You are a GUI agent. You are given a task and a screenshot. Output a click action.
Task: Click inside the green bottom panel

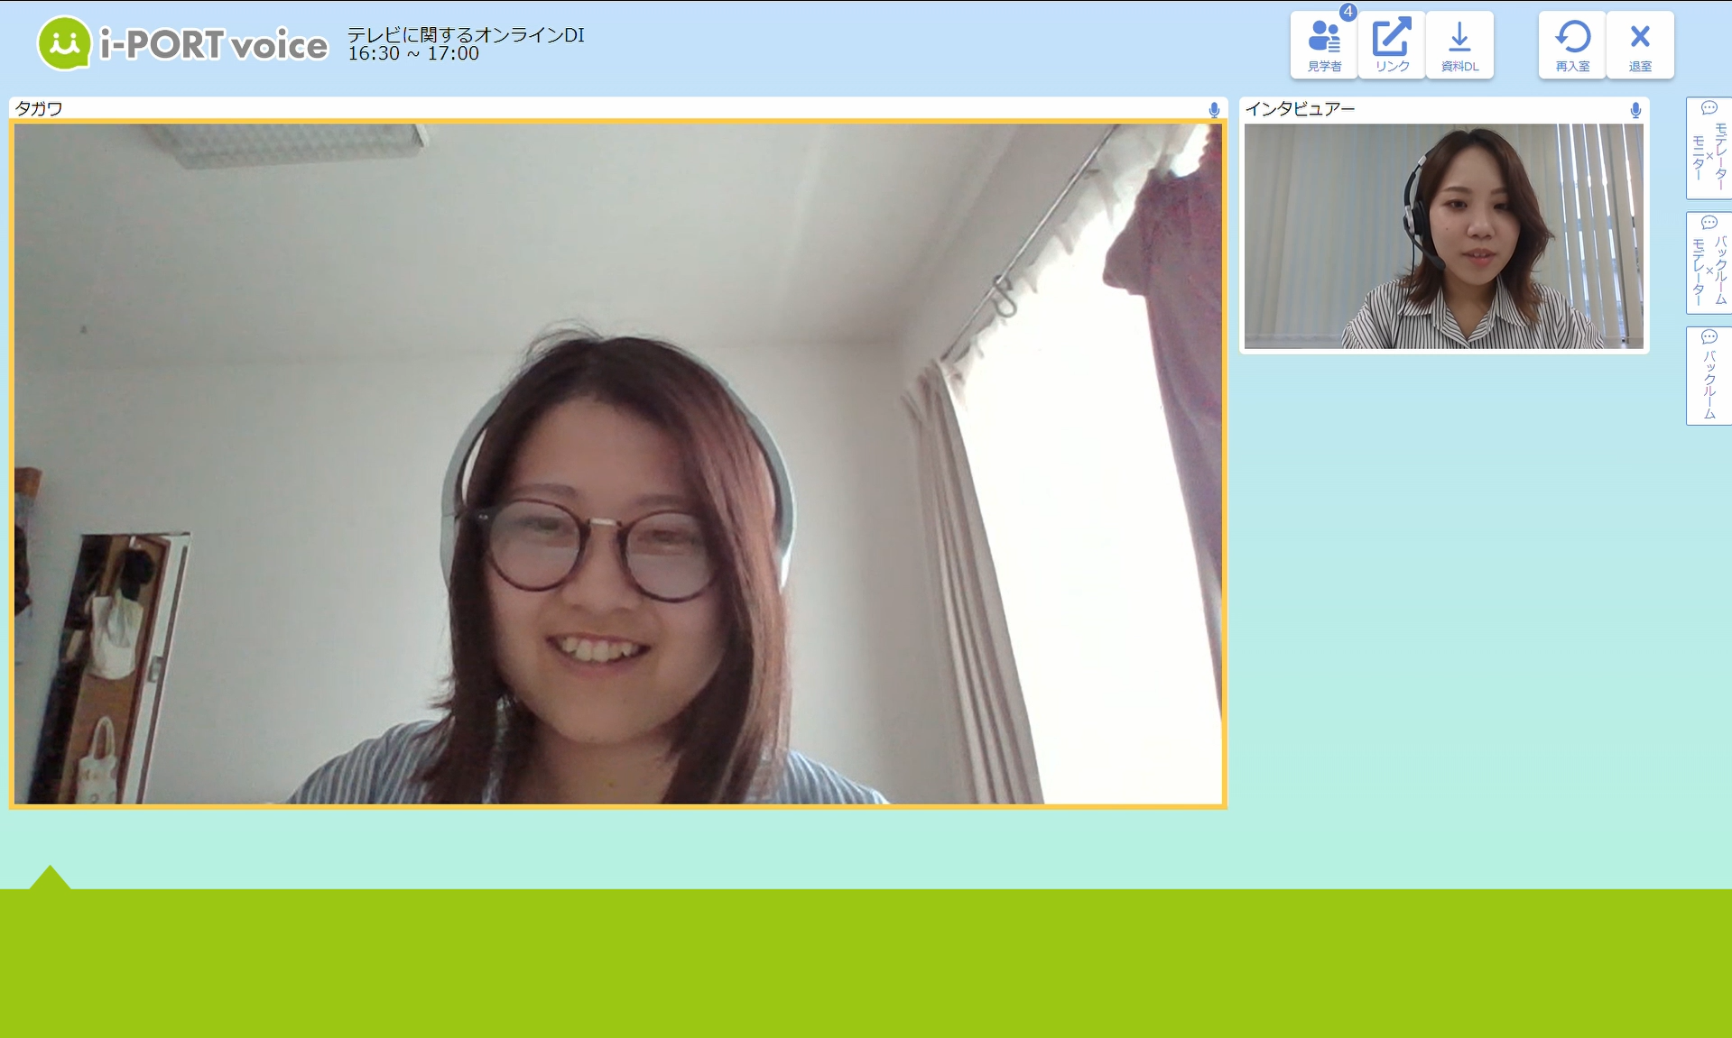(866, 963)
